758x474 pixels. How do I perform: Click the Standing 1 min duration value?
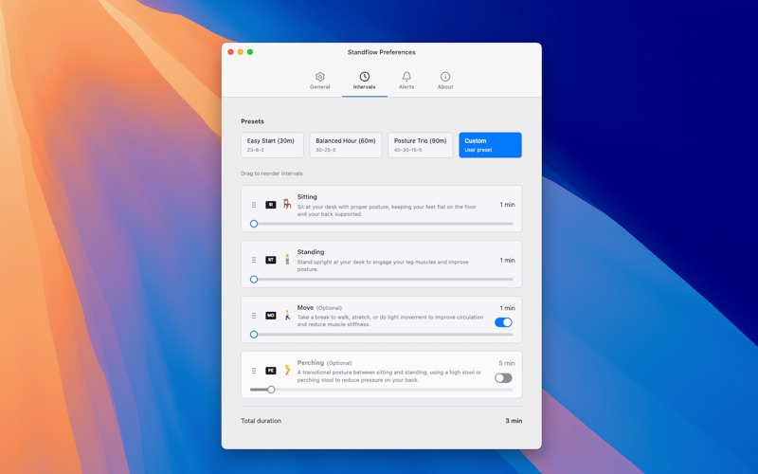[x=507, y=260]
